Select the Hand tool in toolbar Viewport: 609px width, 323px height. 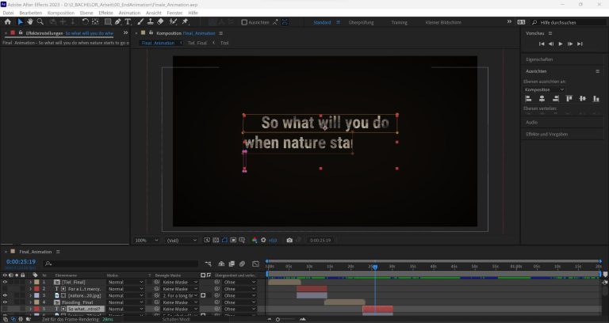coord(31,22)
